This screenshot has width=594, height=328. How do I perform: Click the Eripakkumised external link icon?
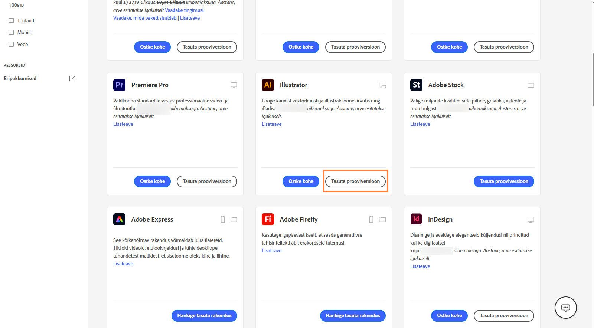(x=72, y=78)
